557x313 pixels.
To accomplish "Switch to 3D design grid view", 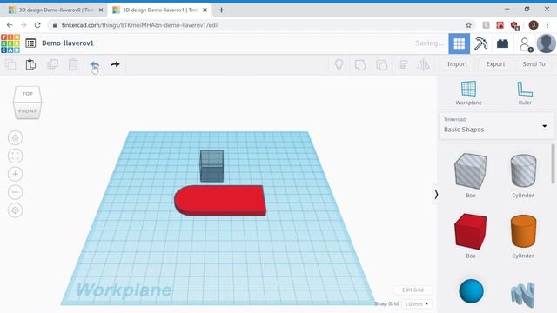I will tap(459, 43).
